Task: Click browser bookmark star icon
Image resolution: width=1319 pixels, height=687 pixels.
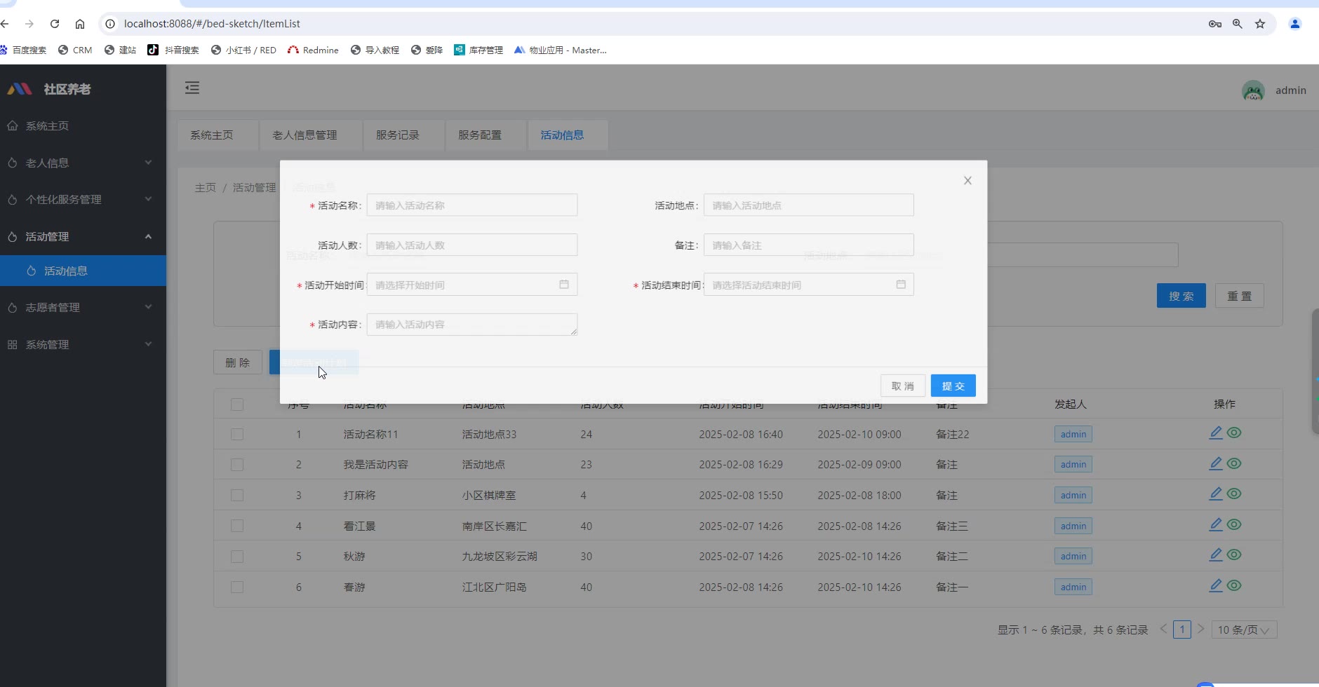Action: (x=1260, y=24)
